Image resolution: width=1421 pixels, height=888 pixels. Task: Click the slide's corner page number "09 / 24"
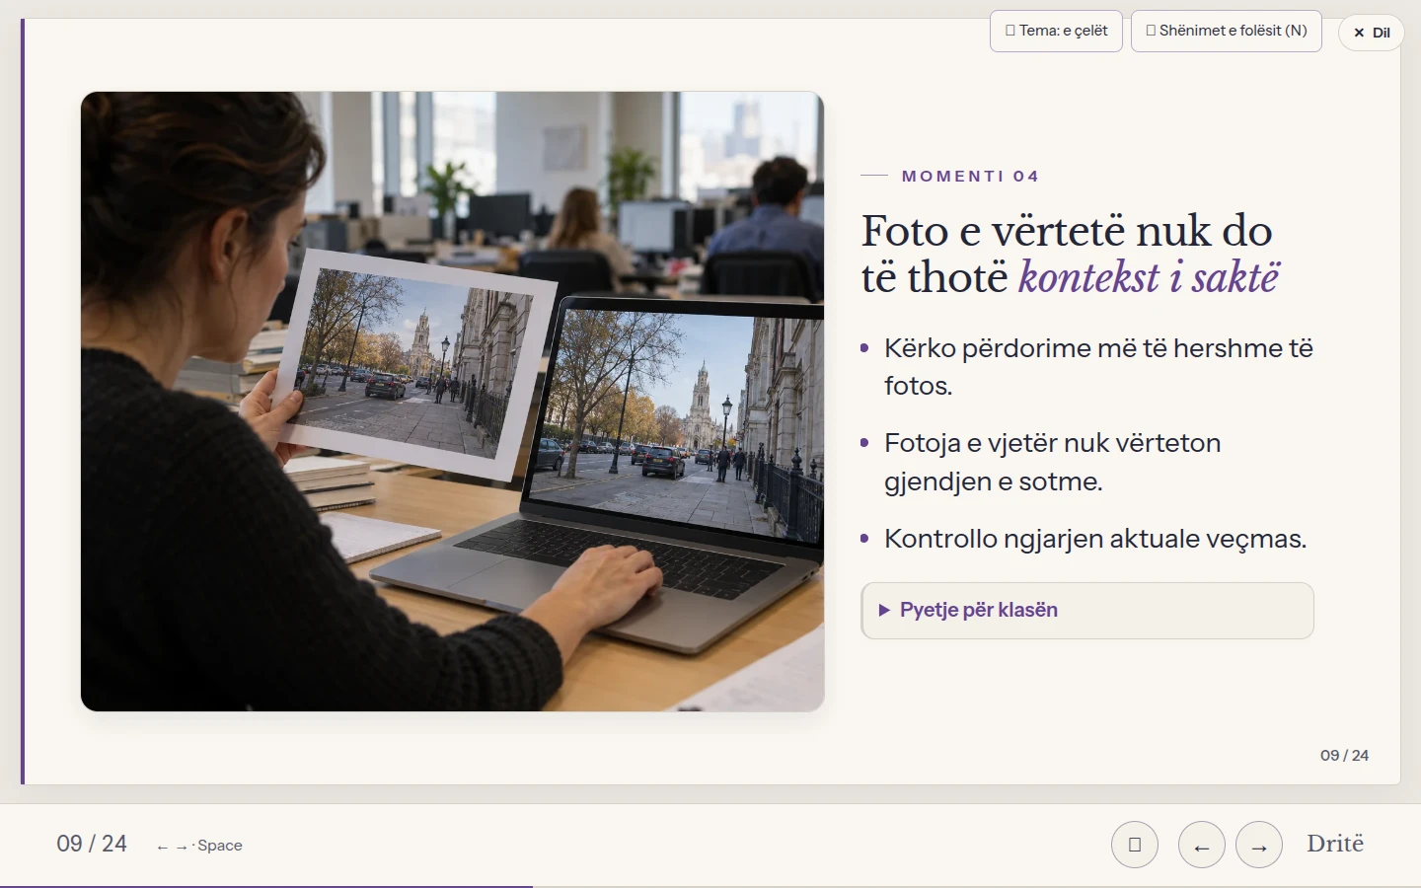1344,755
